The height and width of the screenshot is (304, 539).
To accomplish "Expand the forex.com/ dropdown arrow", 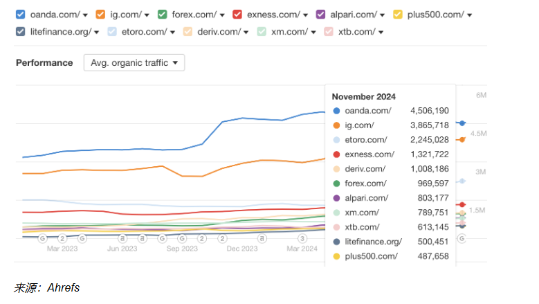I will coord(224,15).
